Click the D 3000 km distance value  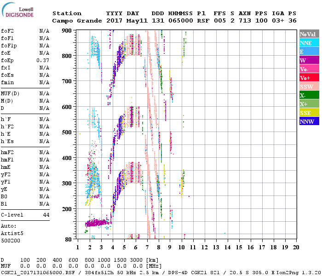pos(136,260)
